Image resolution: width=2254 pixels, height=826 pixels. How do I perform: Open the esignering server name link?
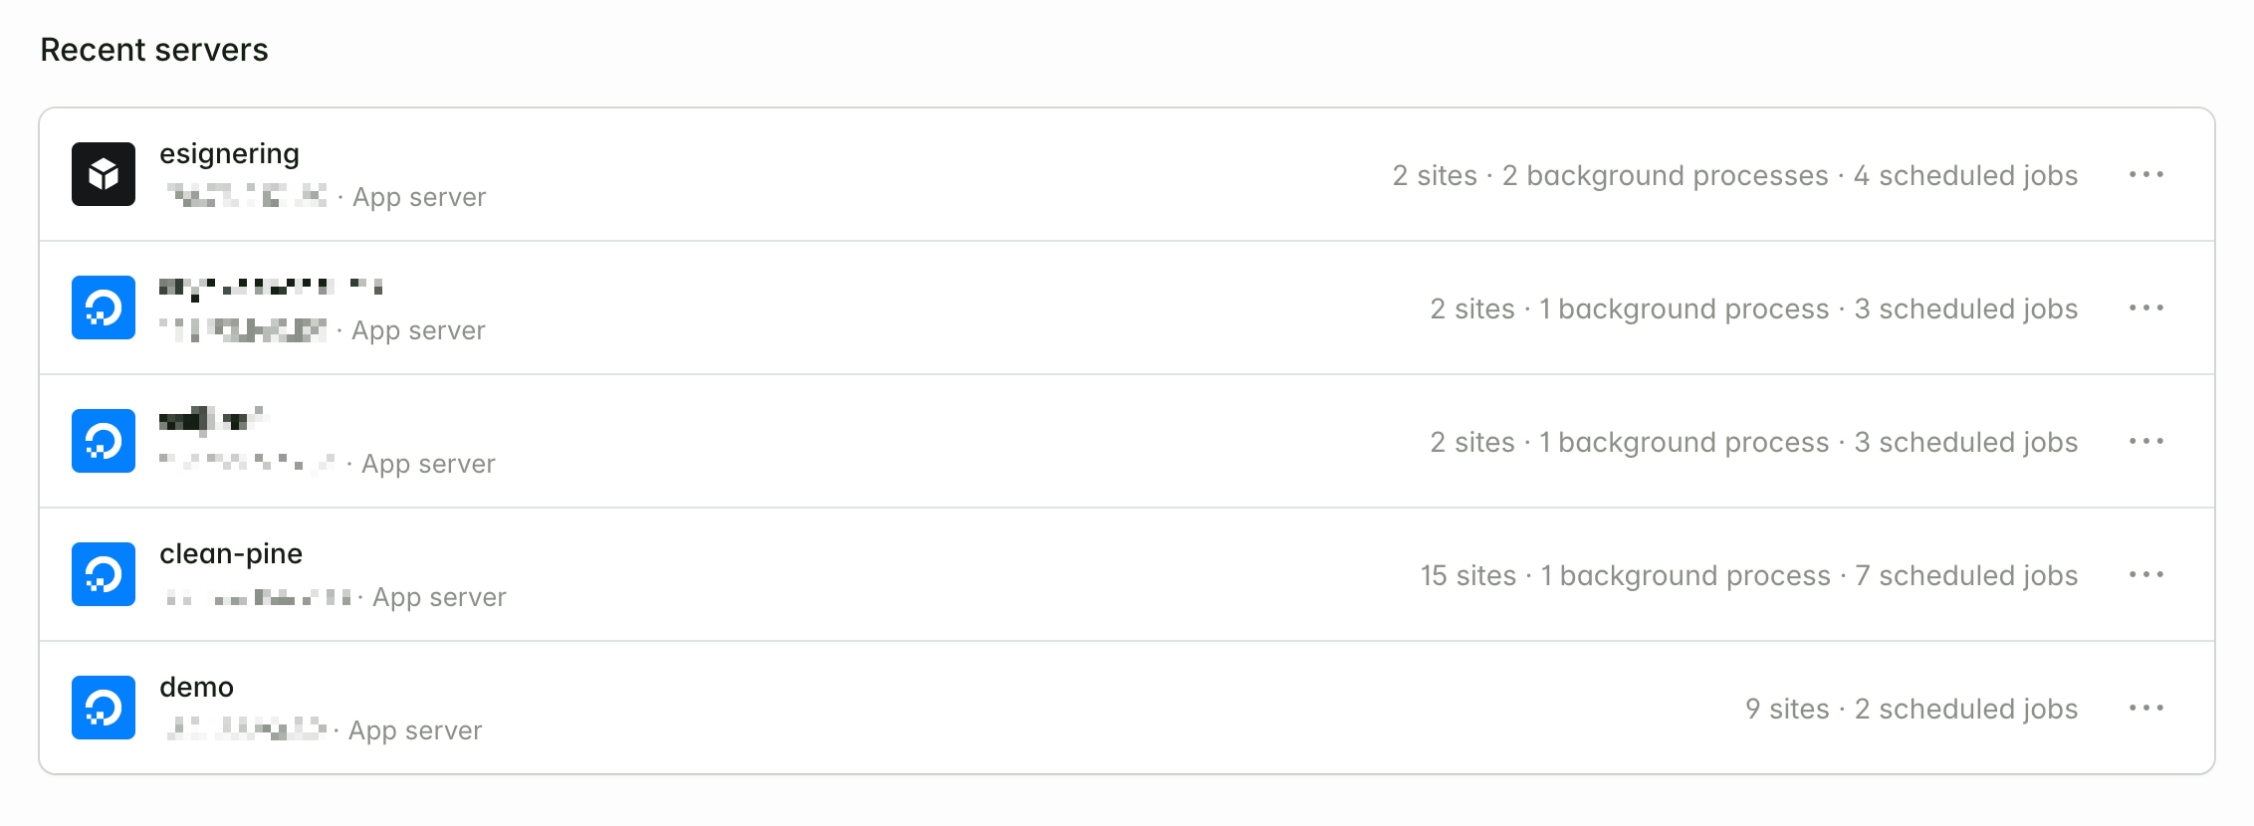point(229,154)
